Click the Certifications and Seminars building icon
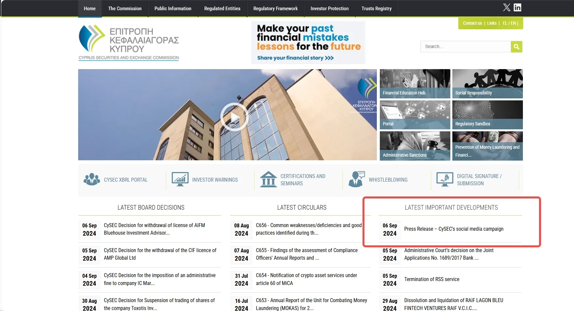Image resolution: width=574 pixels, height=311 pixels. pos(268,179)
